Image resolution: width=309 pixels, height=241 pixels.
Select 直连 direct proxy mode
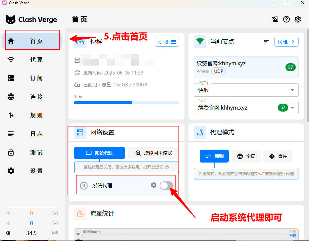tap(278, 156)
